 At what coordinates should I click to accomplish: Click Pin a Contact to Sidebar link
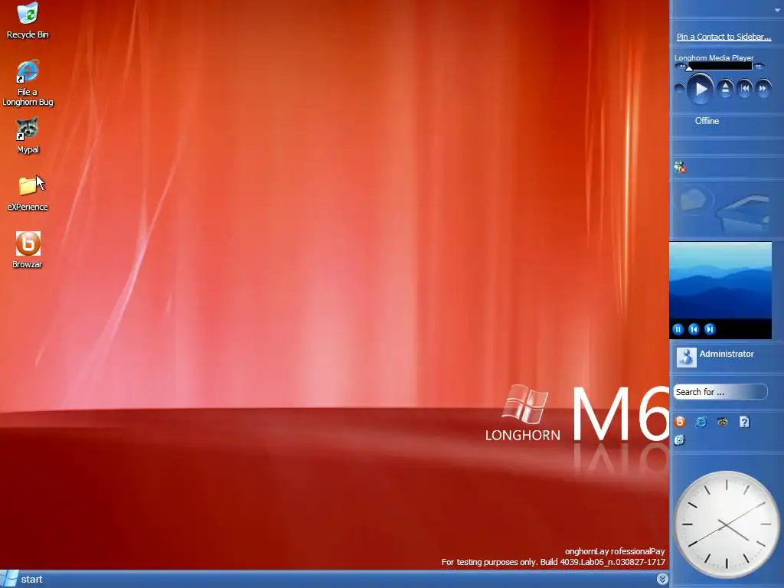pyautogui.click(x=724, y=37)
